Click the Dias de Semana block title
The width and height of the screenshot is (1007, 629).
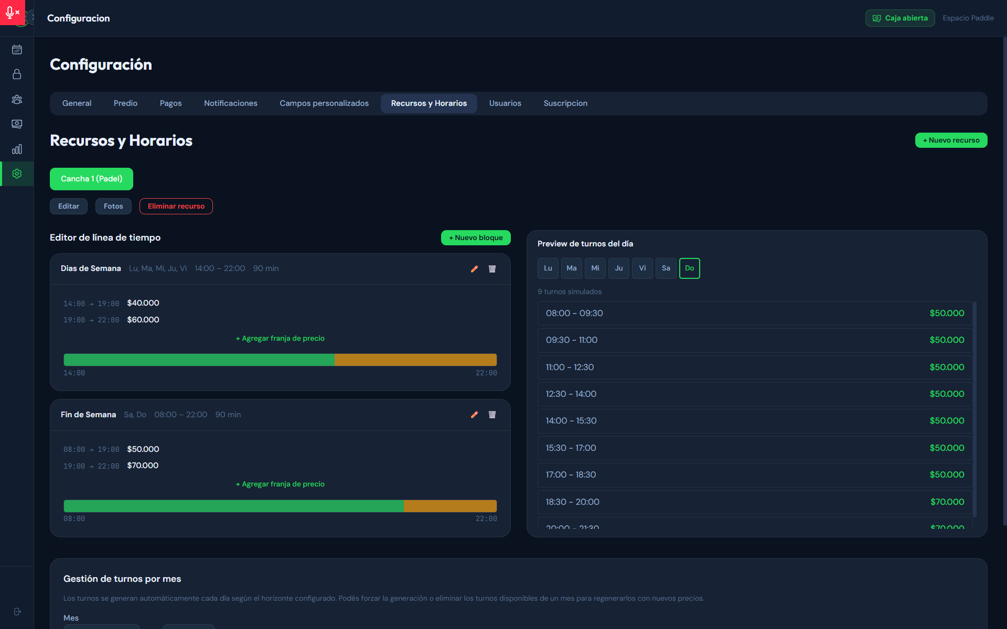91,268
